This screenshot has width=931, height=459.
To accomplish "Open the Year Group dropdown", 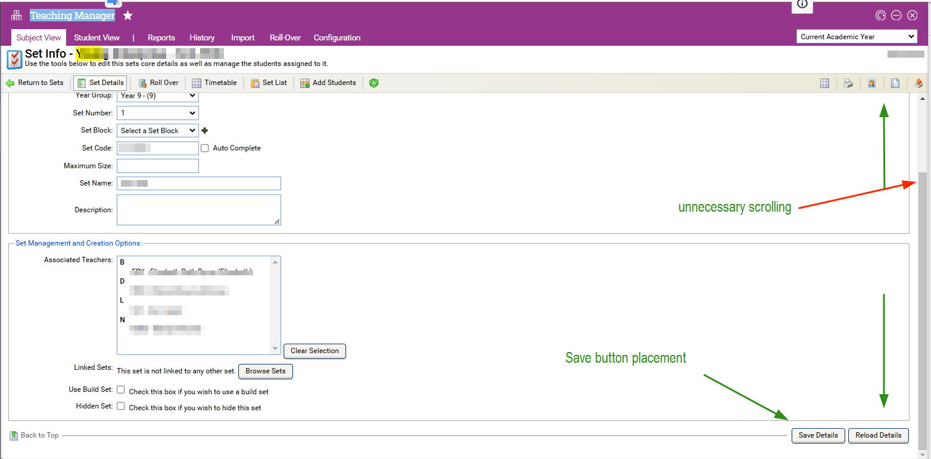I will (x=157, y=96).
